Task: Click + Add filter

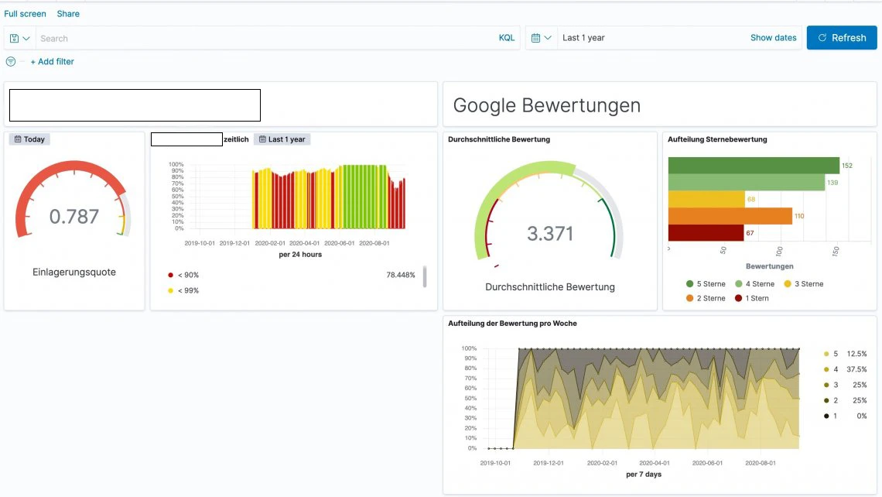Action: [x=52, y=61]
